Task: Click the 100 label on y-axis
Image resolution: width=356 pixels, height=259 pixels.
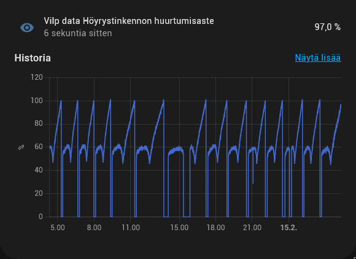Action: pos(37,101)
